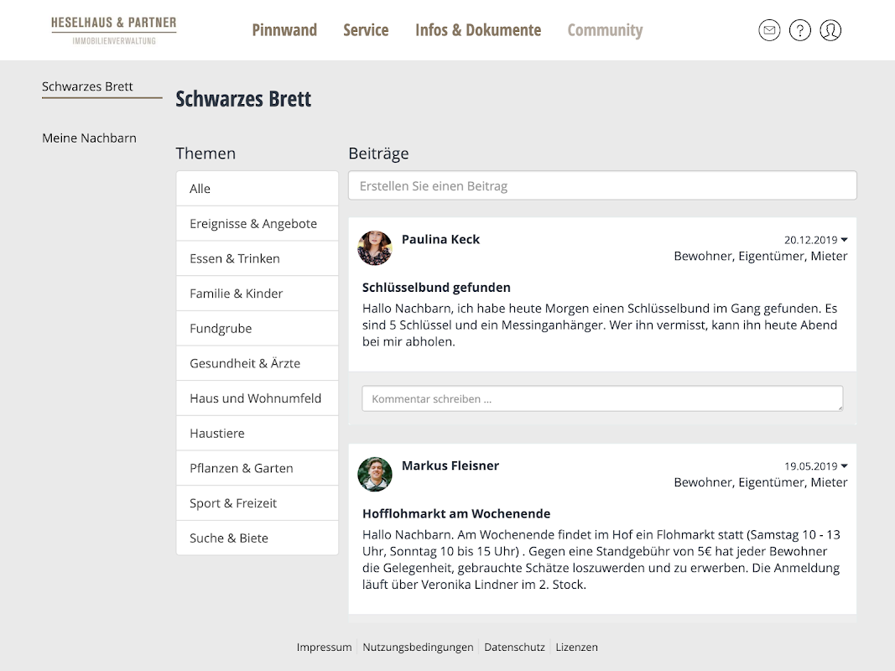Choose the Essen & Trinken topic
895x671 pixels.
258,258
